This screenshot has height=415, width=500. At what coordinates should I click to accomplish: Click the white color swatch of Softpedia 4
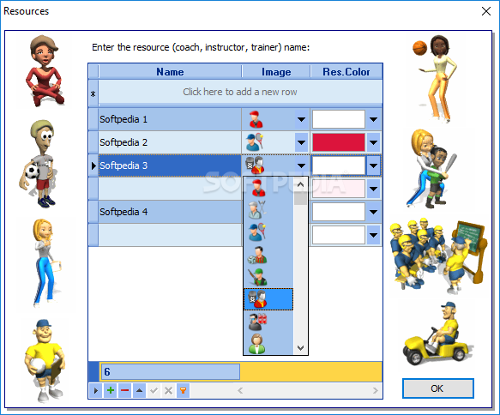tap(338, 212)
